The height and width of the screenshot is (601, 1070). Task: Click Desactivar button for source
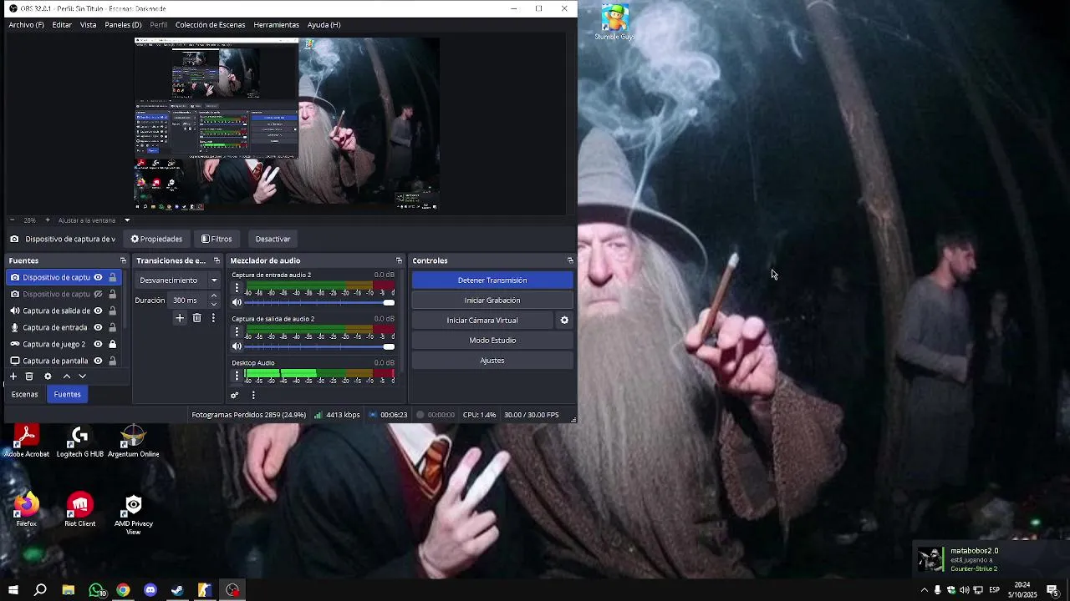click(273, 239)
